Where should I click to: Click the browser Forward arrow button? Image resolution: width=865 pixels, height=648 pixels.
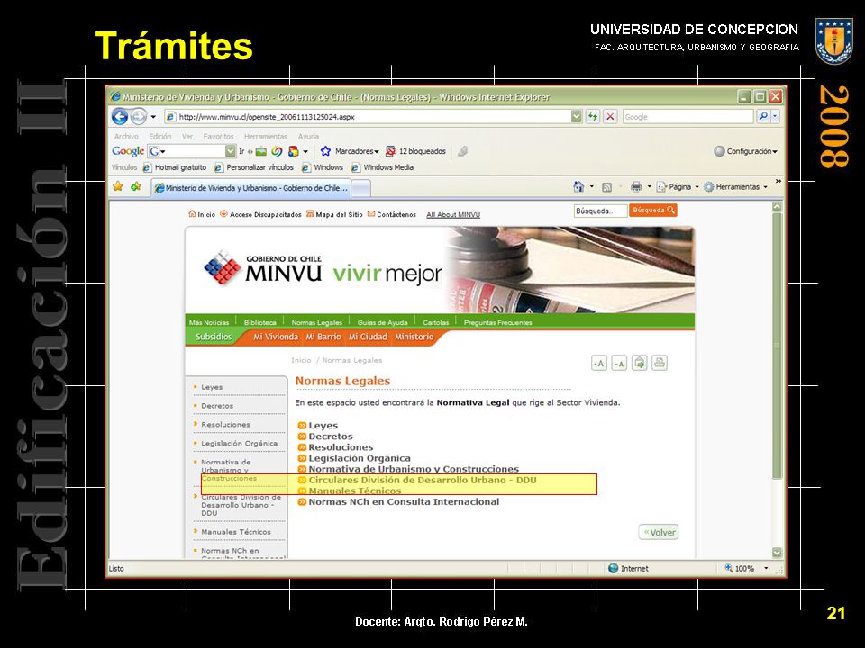[x=139, y=116]
